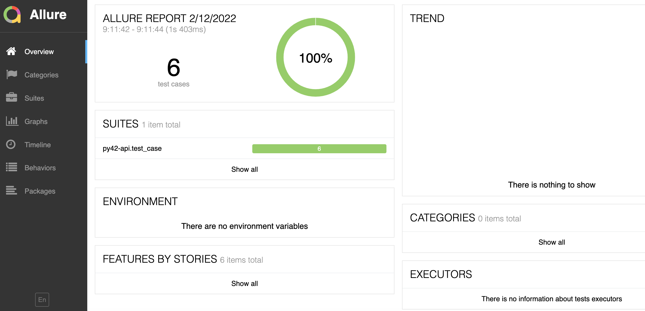Viewport: 645px width, 311px height.
Task: Click the Behaviors list icon
Action: (12, 167)
